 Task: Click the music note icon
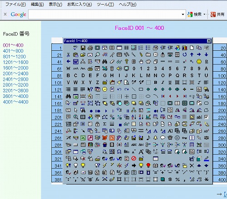point(148,138)
